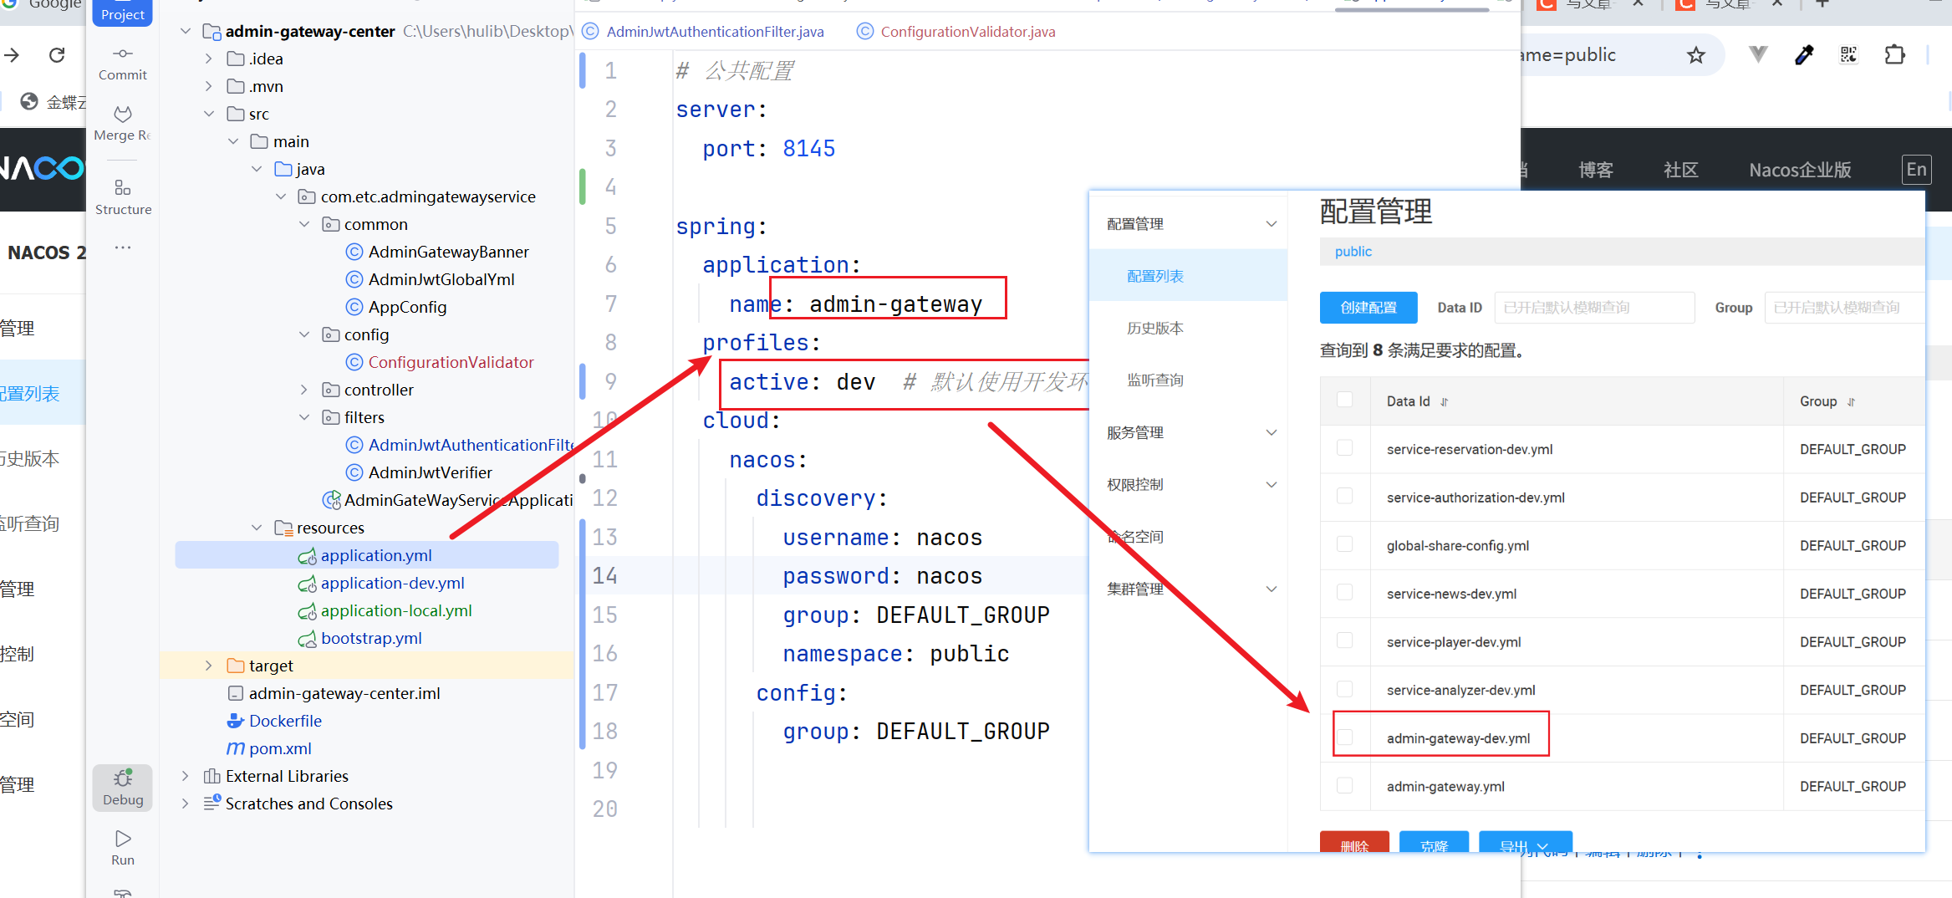Bookmark page with star icon
1952x898 pixels.
coord(1695,55)
